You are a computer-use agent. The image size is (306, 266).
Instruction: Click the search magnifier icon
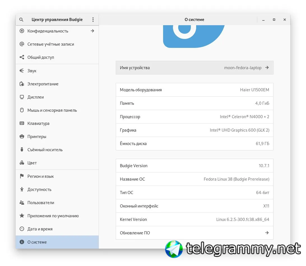(21, 20)
